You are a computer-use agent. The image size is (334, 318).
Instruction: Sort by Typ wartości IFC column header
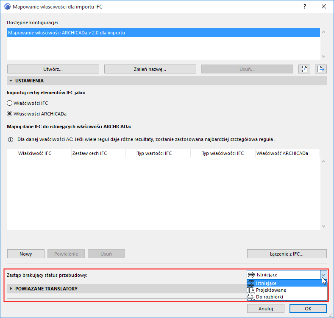(x=163, y=153)
